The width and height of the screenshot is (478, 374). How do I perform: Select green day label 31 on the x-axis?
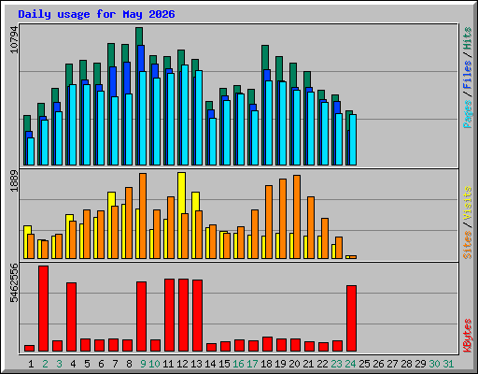448,364
